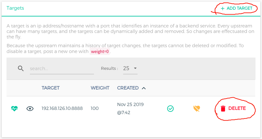This screenshot has width=262, height=139.
Task: Click the eye icon to view target
Action: click(30, 109)
